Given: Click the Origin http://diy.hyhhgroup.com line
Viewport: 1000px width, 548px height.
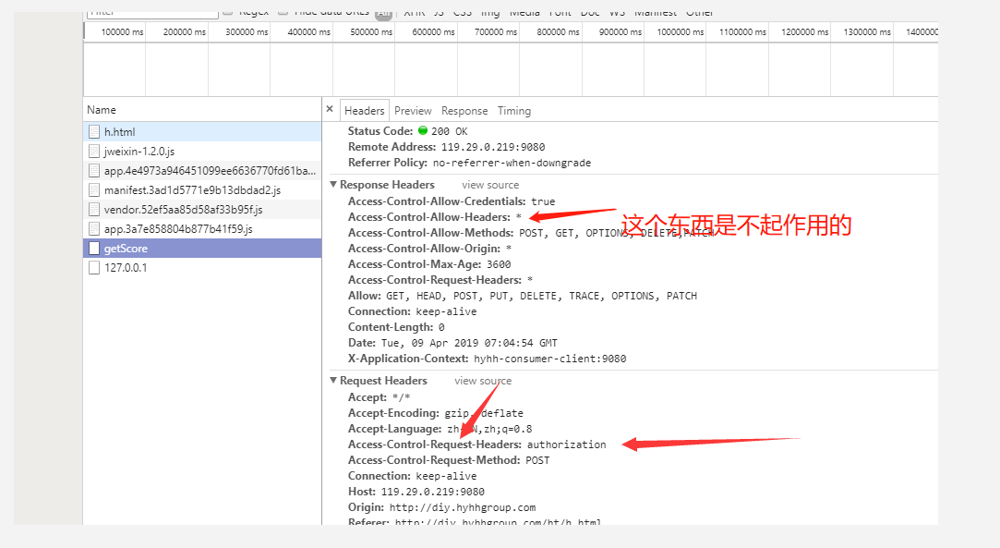Looking at the screenshot, I should point(441,507).
